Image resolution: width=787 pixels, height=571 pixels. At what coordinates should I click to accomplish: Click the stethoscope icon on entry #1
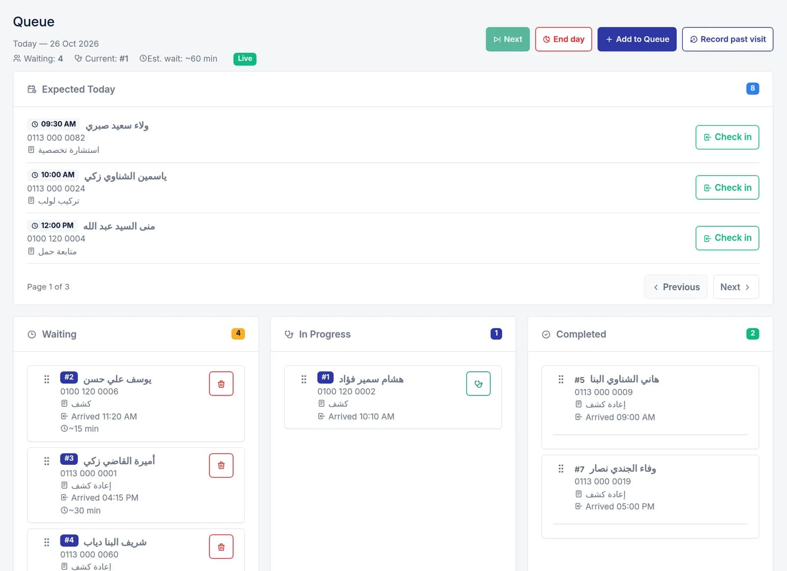[478, 384]
